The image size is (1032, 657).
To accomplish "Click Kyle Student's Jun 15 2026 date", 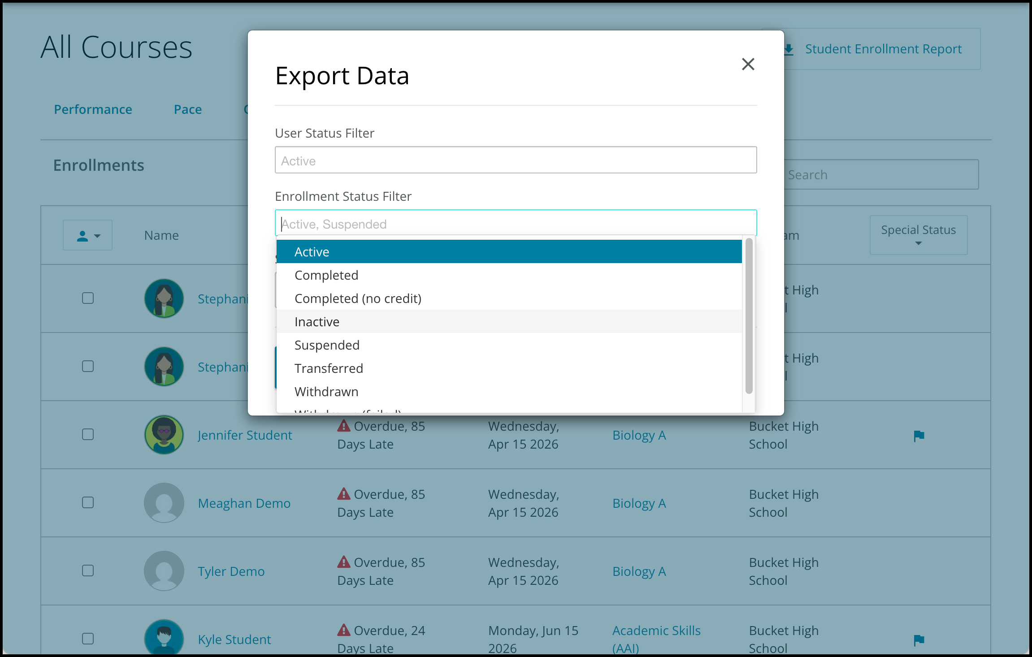I will (x=533, y=640).
